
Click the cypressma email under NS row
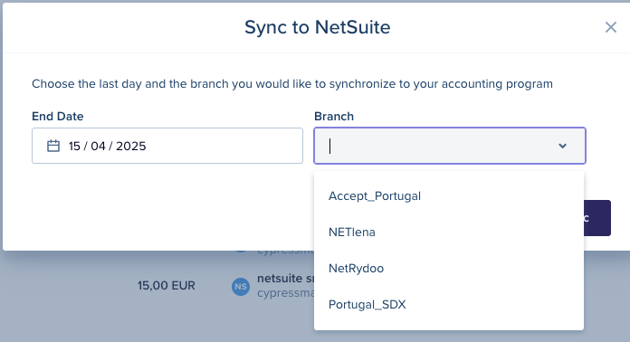click(x=286, y=293)
